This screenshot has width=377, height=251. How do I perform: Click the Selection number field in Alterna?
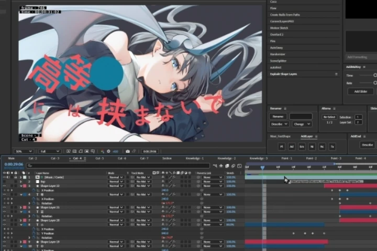coord(358,117)
